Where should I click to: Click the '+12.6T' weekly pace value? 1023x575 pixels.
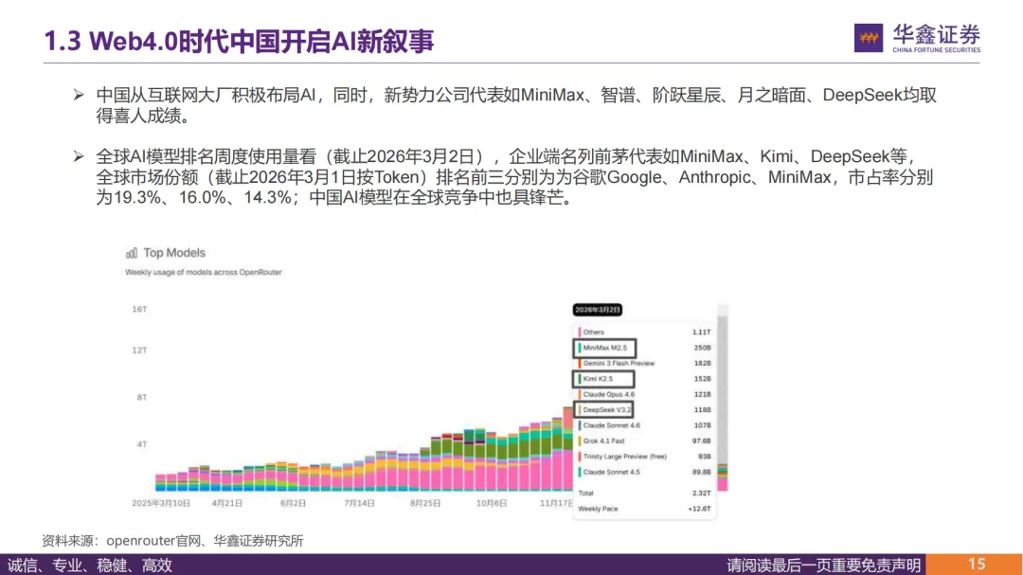pyautogui.click(x=699, y=509)
